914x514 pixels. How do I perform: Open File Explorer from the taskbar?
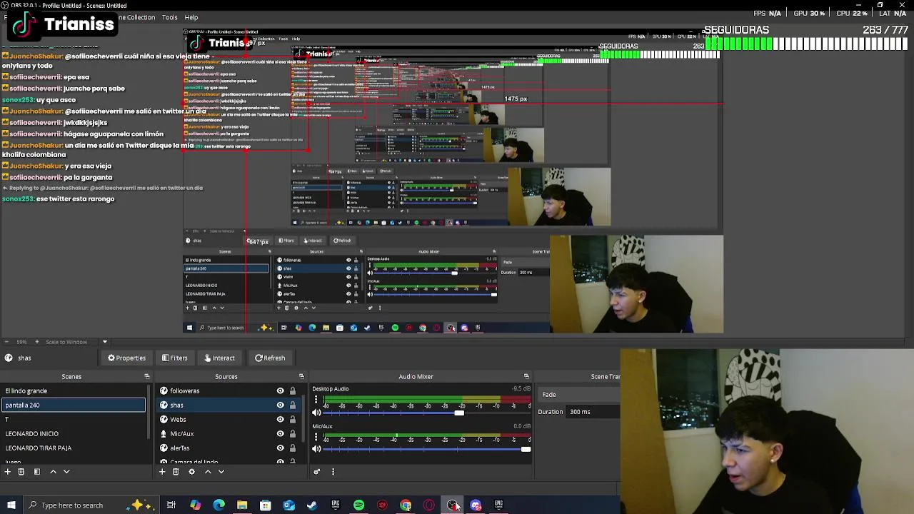pos(242,505)
